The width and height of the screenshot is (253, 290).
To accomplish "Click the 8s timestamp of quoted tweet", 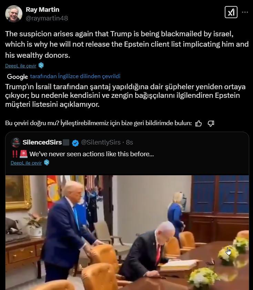I will point(130,142).
